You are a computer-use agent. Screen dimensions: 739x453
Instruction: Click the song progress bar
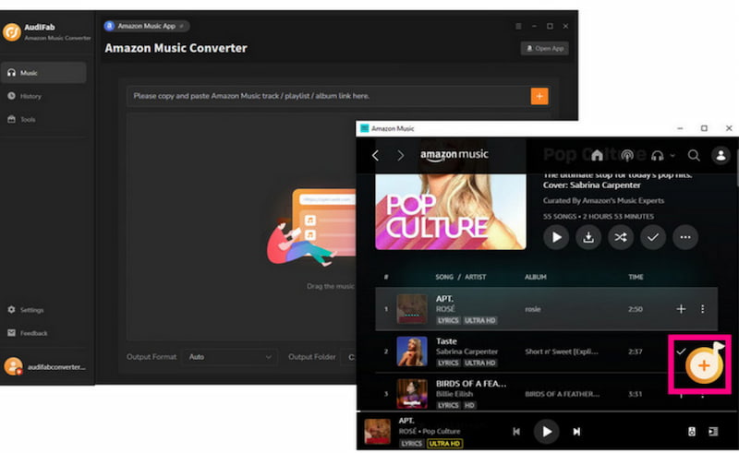547,411
